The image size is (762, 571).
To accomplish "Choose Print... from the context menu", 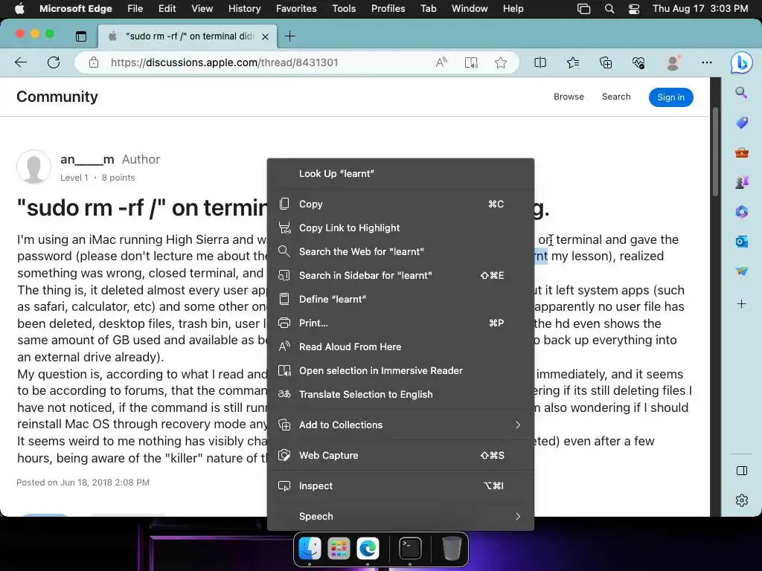I will 400,323.
